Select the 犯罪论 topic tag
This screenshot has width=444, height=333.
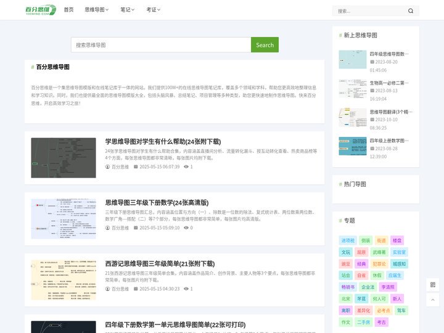tap(379, 264)
